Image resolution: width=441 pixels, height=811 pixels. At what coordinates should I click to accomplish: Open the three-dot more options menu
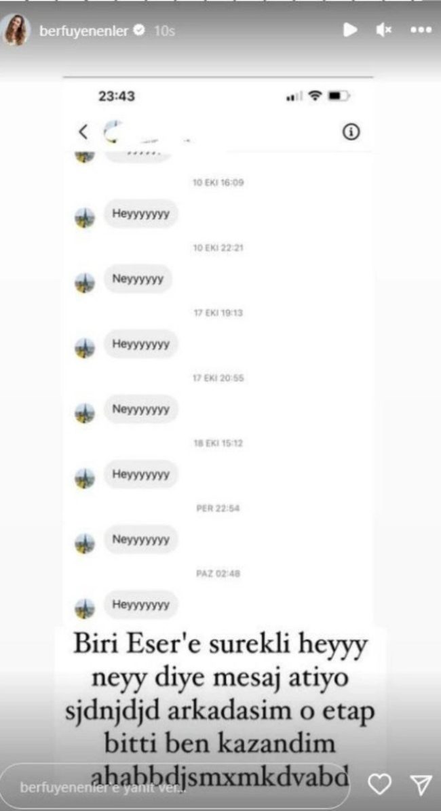(420, 31)
